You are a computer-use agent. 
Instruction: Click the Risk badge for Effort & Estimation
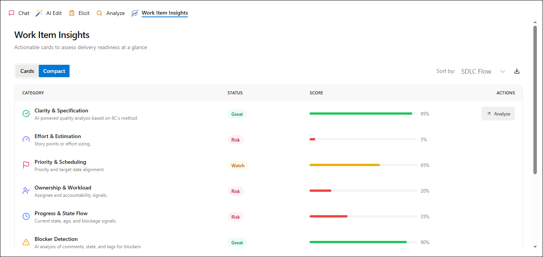pyautogui.click(x=235, y=140)
